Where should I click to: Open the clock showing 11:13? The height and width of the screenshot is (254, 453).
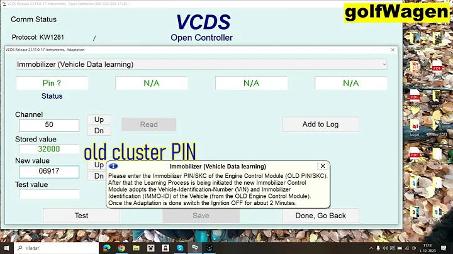[x=428, y=248]
